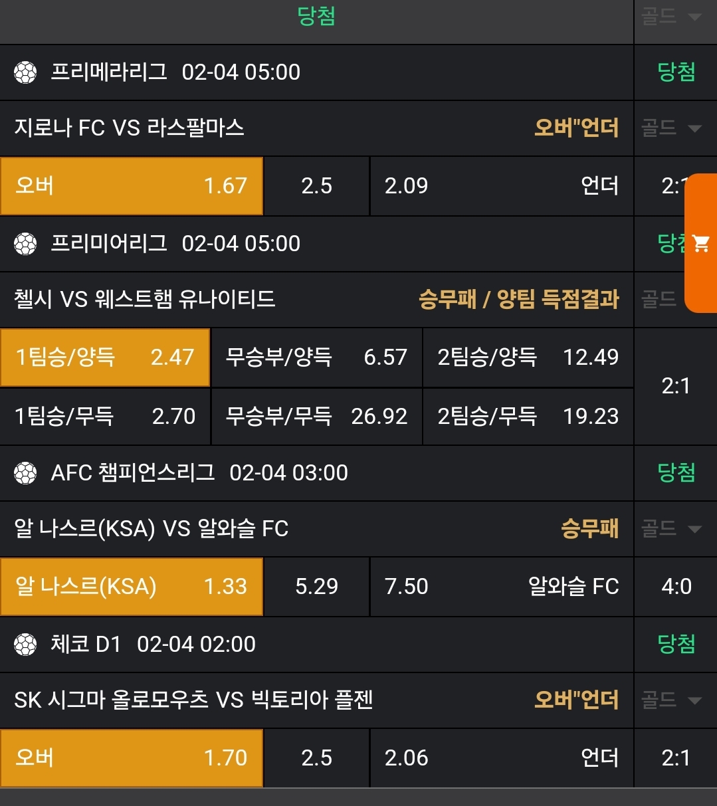
Task: Open 골드 dropdown for 지로나 FC match
Action: pyautogui.click(x=672, y=128)
